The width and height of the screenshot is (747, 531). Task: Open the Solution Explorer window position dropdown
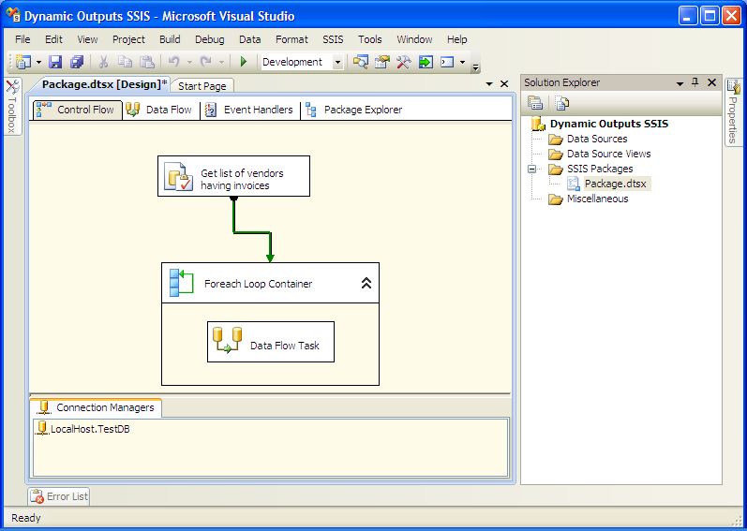pos(680,83)
